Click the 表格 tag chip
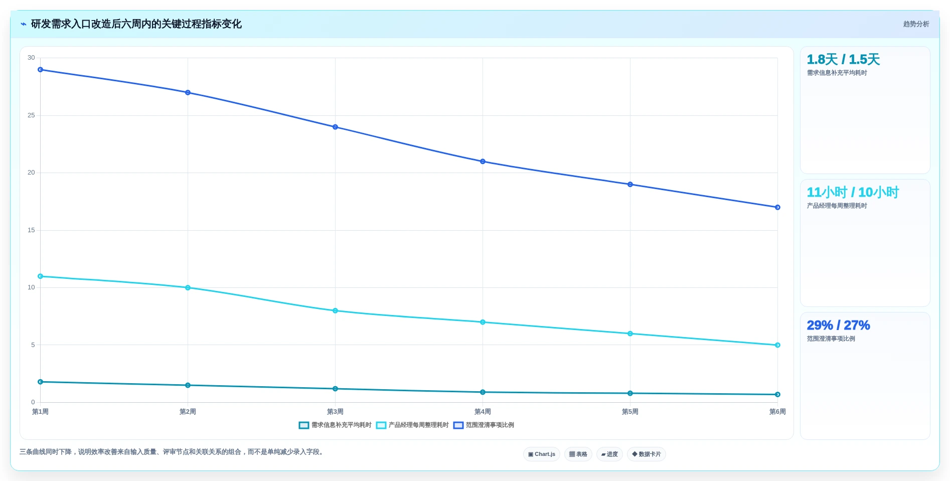Viewport: 950px width, 481px height. [578, 454]
